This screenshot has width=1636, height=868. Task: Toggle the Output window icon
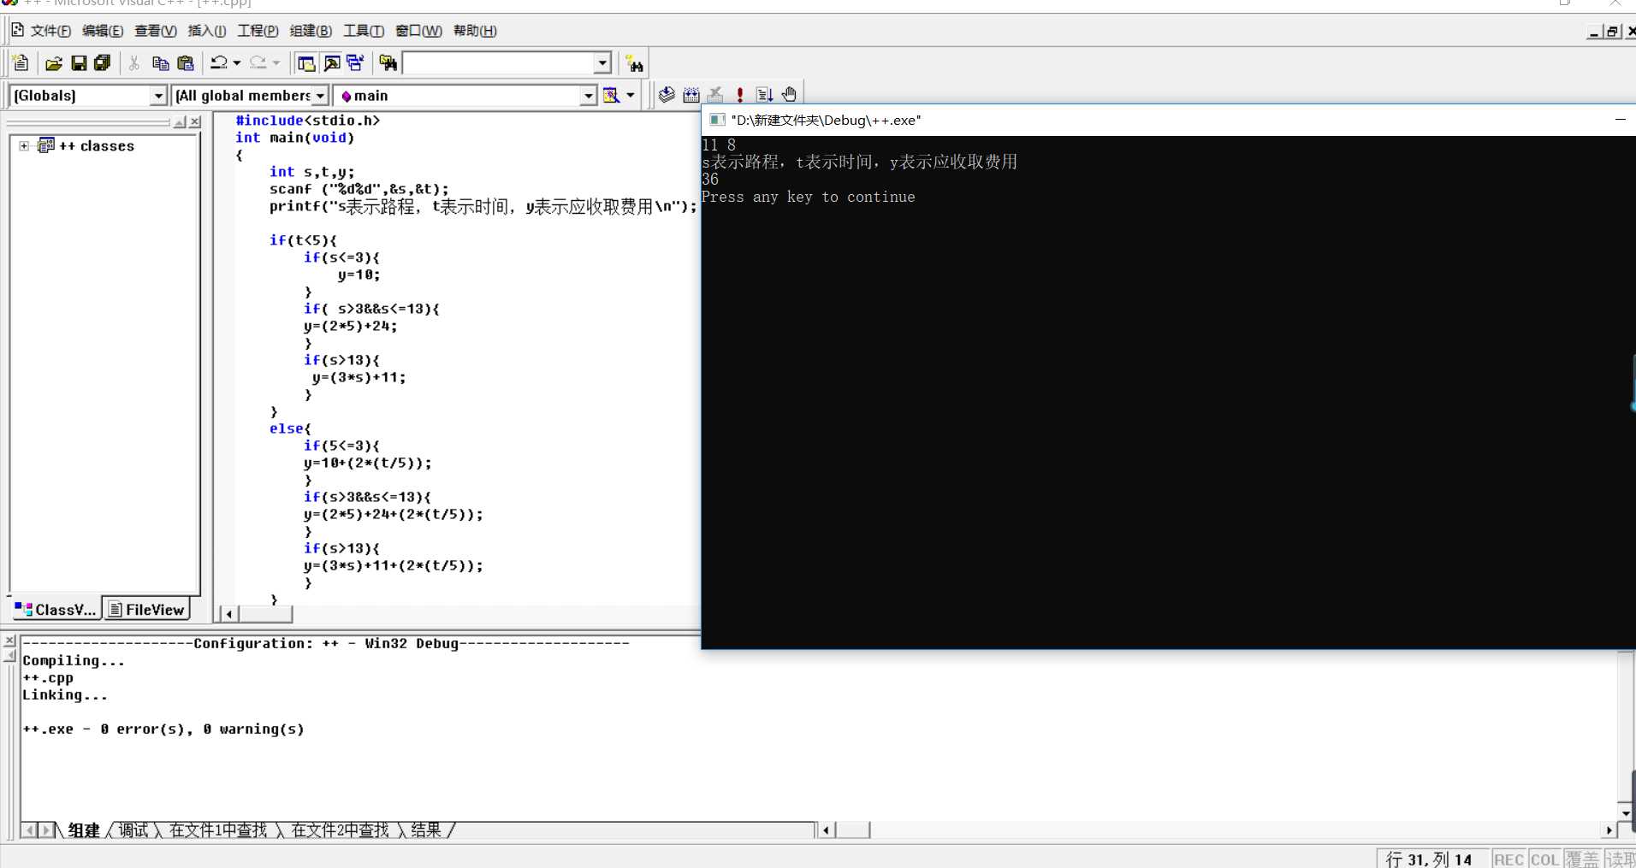coord(332,63)
